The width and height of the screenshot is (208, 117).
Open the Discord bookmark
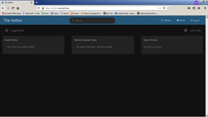(64, 13)
